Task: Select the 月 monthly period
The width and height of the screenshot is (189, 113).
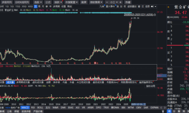Action: click(43, 6)
